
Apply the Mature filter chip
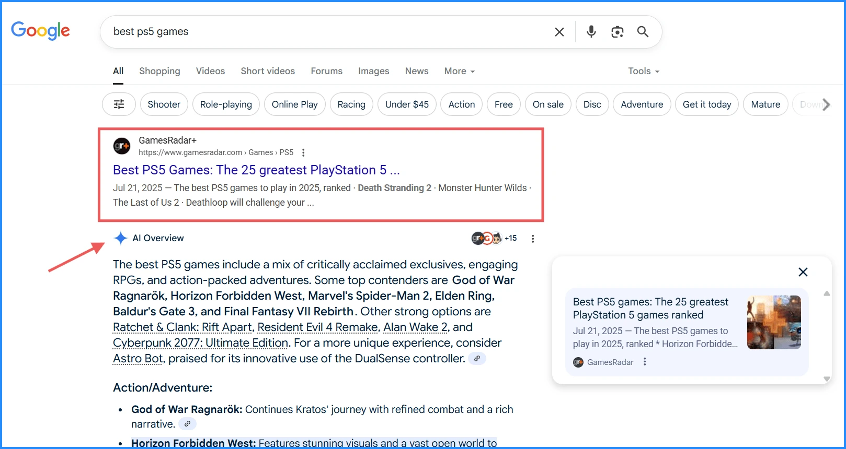[765, 104]
